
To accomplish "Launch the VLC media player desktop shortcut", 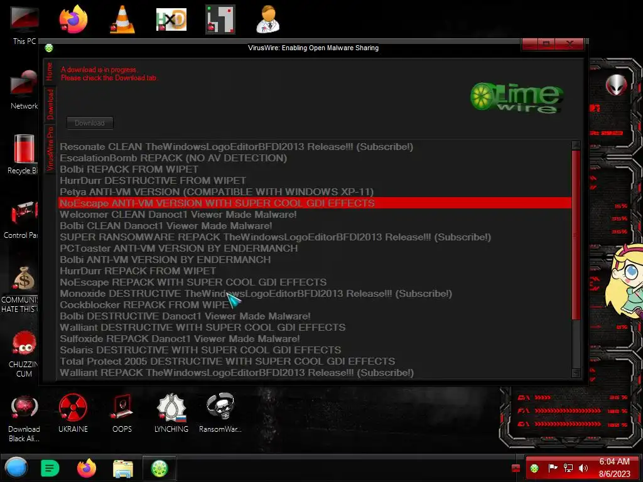I will pos(122,19).
